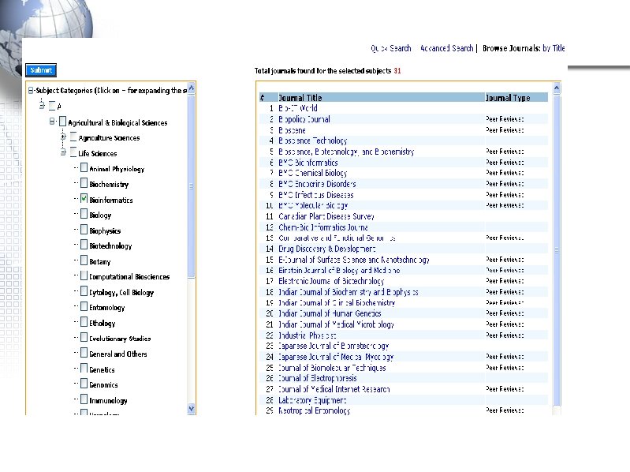The width and height of the screenshot is (630, 472).
Task: Tick the Entomology checkbox
Action: (84, 307)
